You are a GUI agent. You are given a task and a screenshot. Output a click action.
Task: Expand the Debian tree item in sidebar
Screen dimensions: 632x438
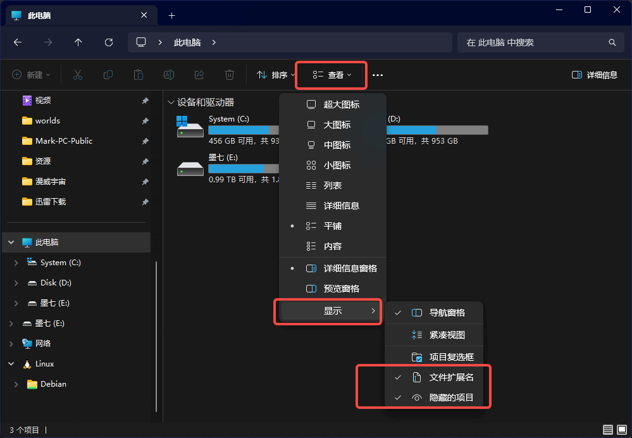point(15,384)
